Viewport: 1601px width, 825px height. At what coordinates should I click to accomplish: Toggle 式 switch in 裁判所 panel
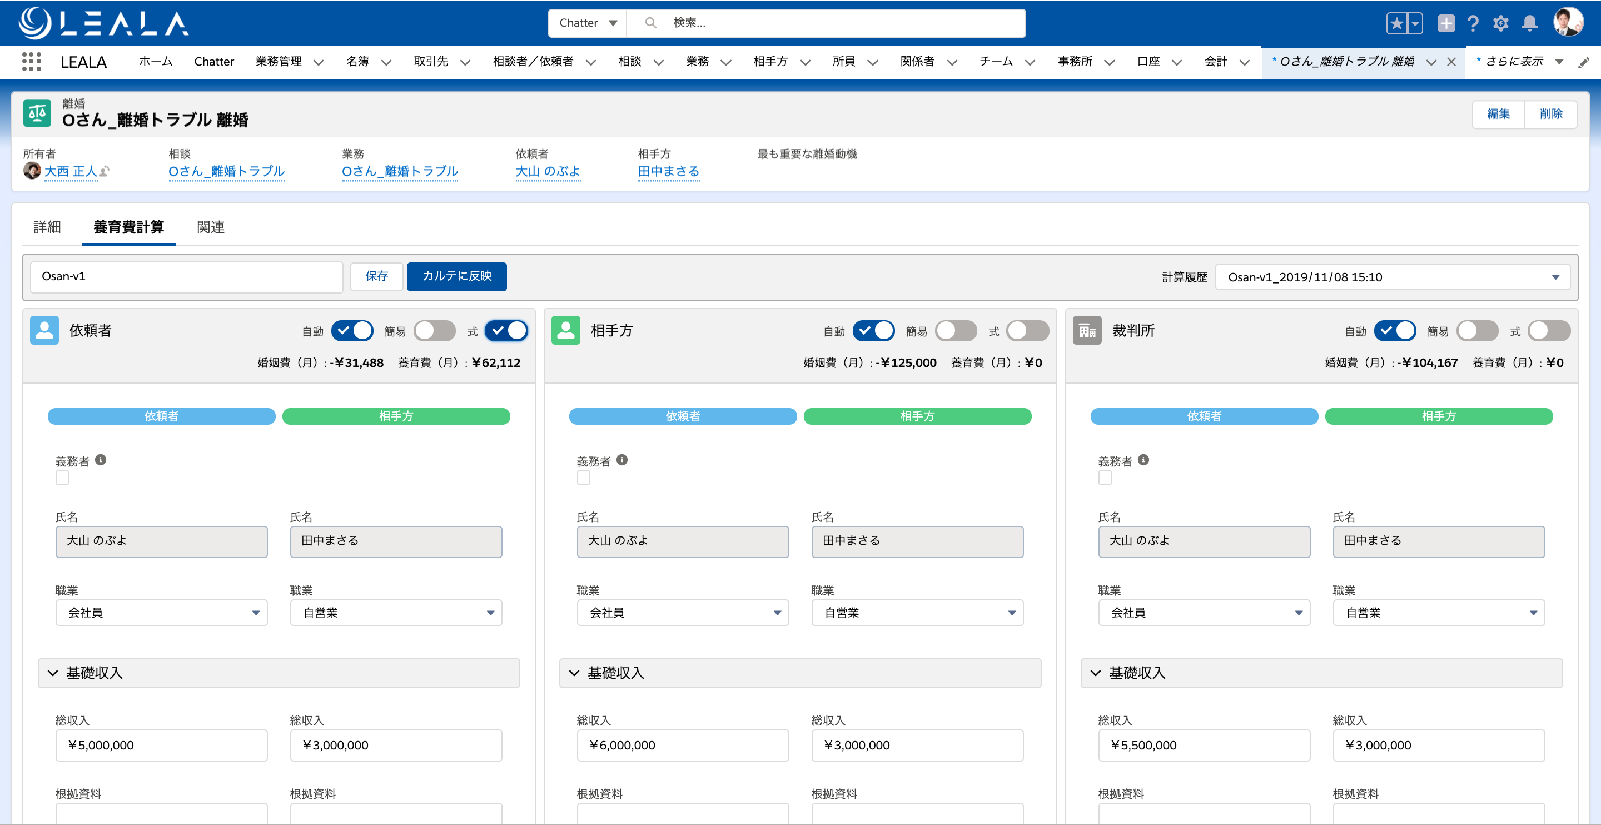1549,331
